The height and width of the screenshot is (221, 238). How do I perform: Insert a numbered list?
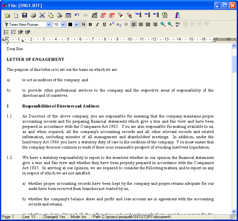point(13,32)
